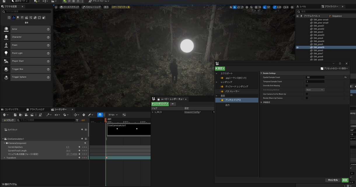Activate the Select mode arrow tool in viewport
Screen dimensions: 356x187
(x=231, y=7)
